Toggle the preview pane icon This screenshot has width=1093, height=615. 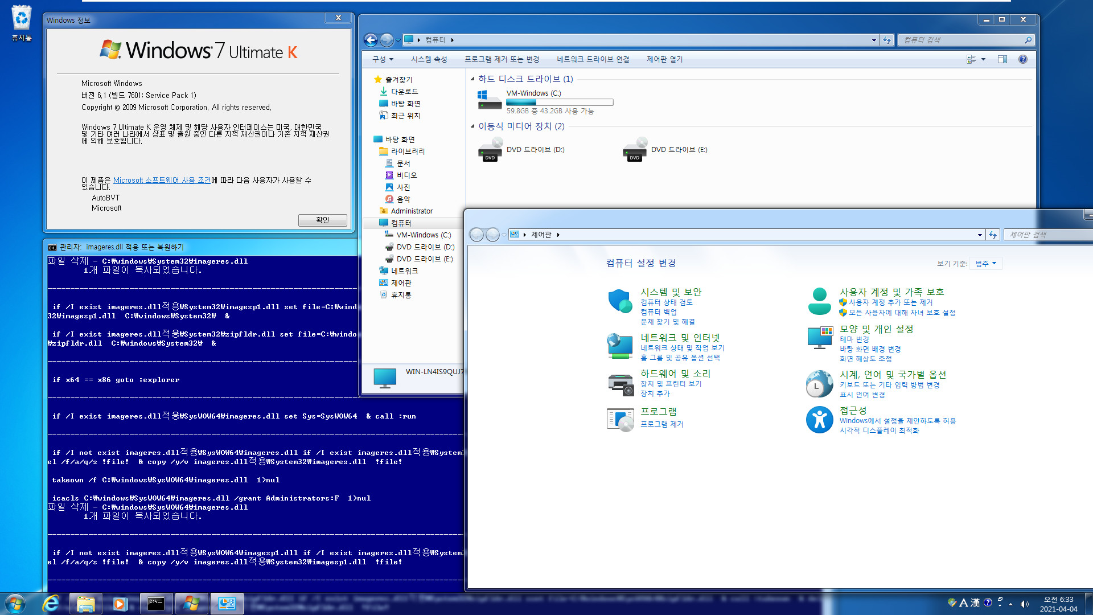(x=1002, y=59)
